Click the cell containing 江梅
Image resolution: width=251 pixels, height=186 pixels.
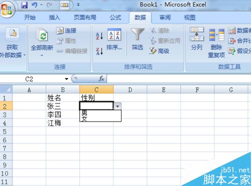coord(63,123)
